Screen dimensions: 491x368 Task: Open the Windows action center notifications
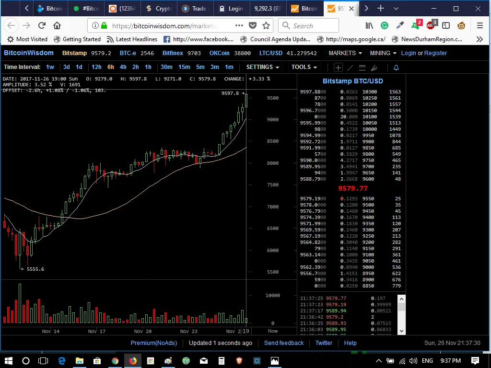pos(475,361)
